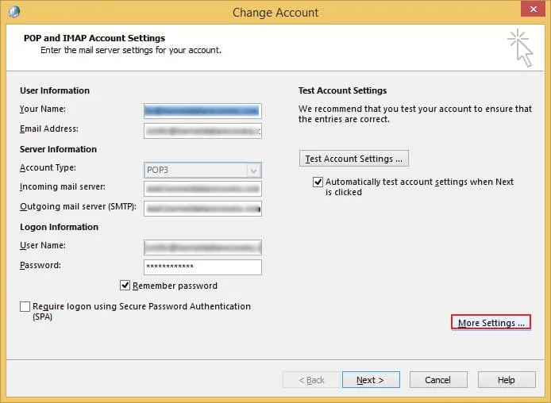
Task: Click into the Email Address field
Action: [202, 131]
